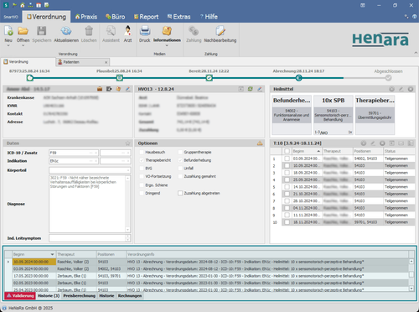Click the info icon in status bar
The image size is (419, 312).
point(4,308)
